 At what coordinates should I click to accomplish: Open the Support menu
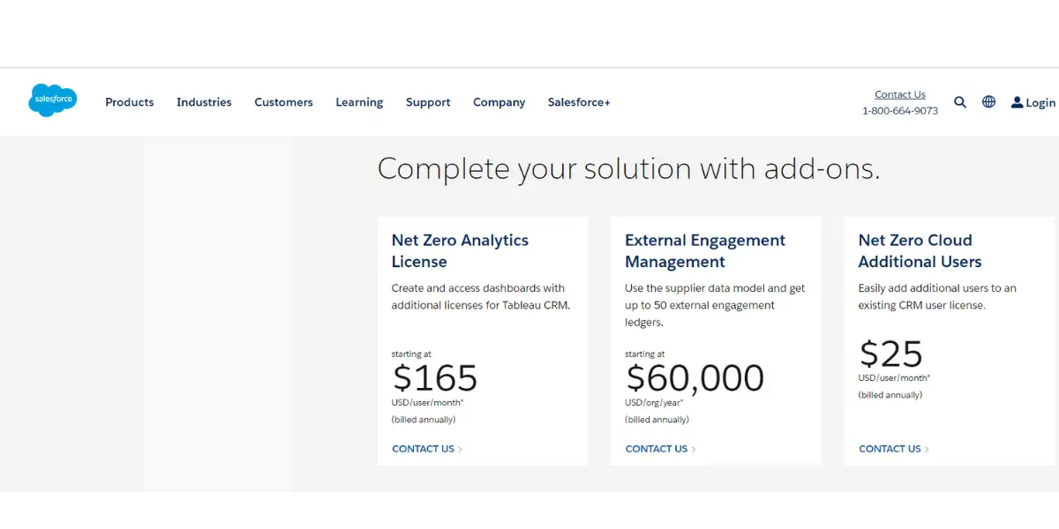[428, 102]
